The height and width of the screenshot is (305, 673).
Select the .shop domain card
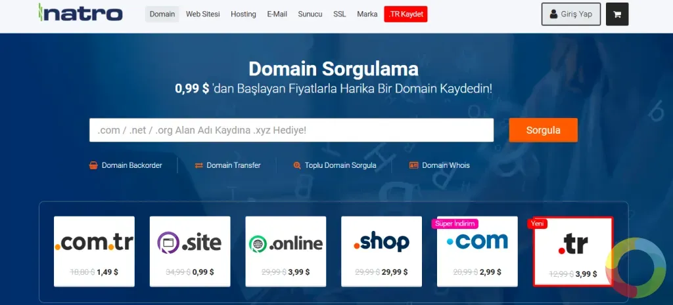[382, 251]
